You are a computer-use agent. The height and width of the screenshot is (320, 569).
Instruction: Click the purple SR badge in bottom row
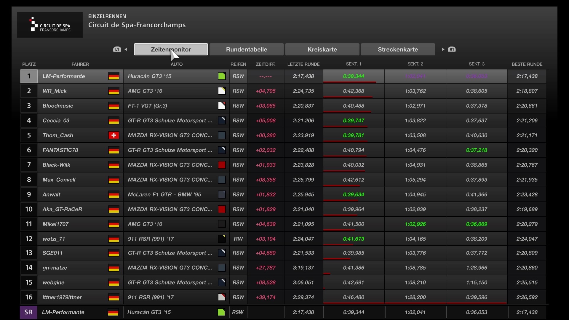tap(28, 312)
